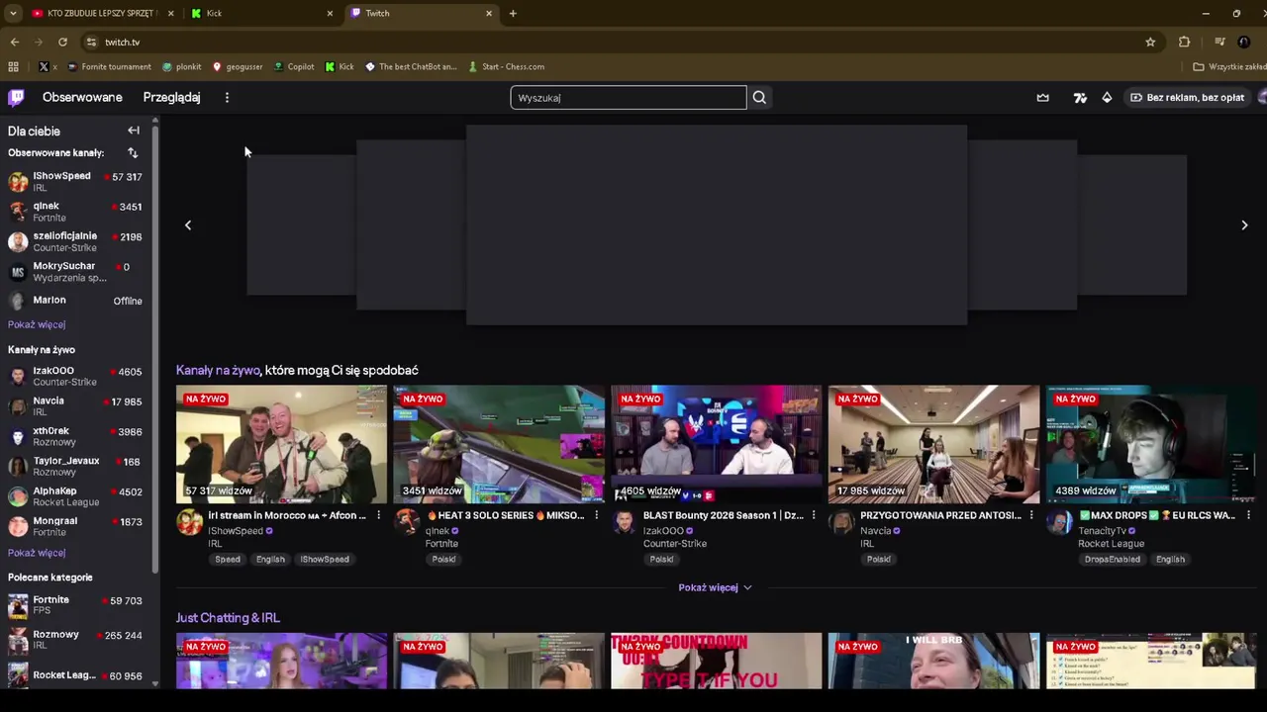This screenshot has width=1267, height=712.
Task: Click Speed tag on IShowSpeed card
Action: tap(228, 559)
